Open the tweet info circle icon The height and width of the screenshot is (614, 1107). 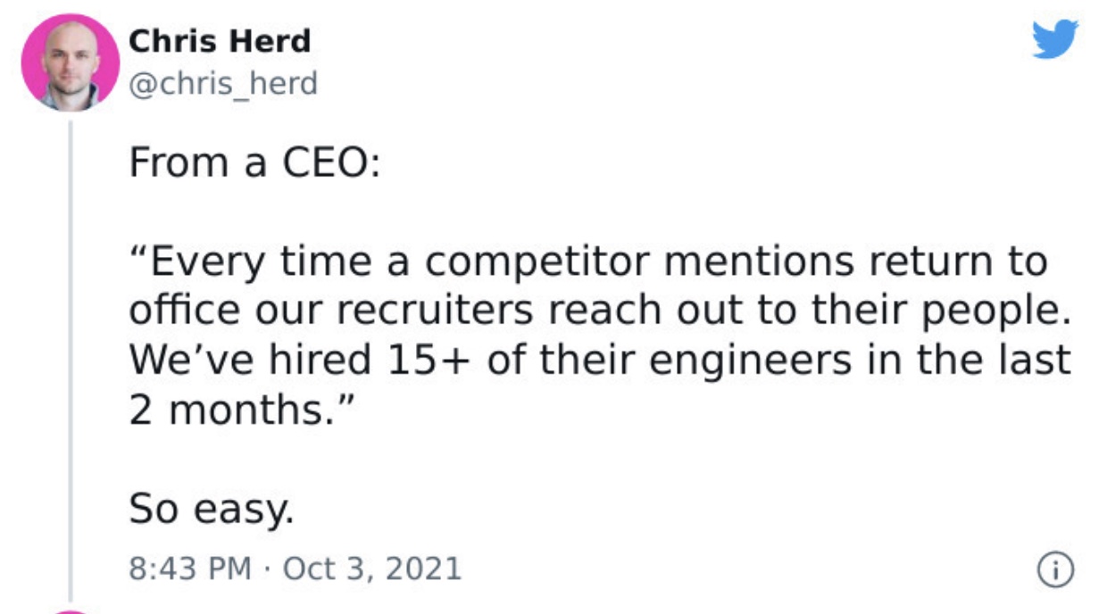pyautogui.click(x=1054, y=568)
